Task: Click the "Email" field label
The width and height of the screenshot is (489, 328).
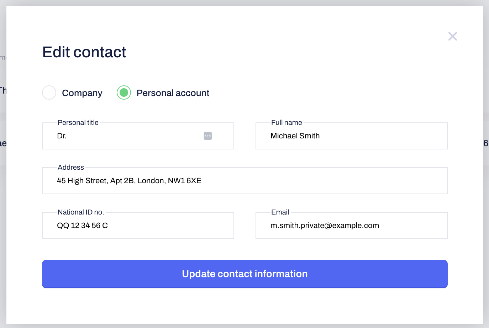Action: [x=280, y=212]
